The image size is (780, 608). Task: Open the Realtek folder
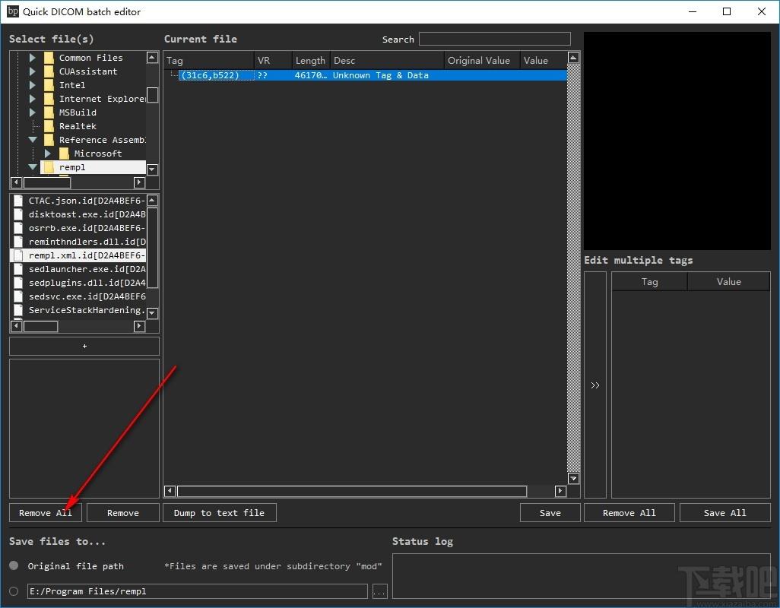click(78, 126)
